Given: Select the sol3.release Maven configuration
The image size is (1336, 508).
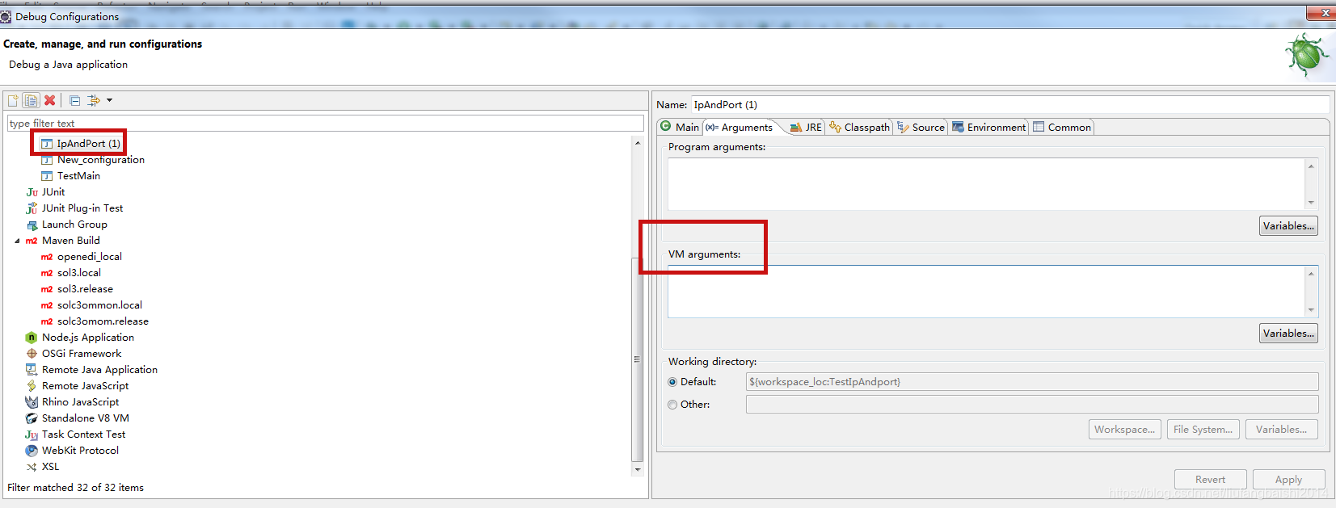Looking at the screenshot, I should [85, 289].
